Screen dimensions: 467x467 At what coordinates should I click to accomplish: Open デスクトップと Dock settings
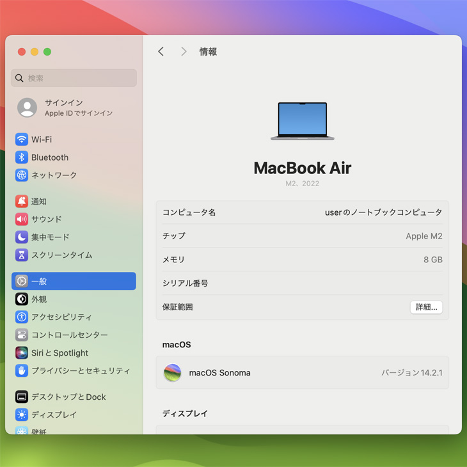point(68,397)
